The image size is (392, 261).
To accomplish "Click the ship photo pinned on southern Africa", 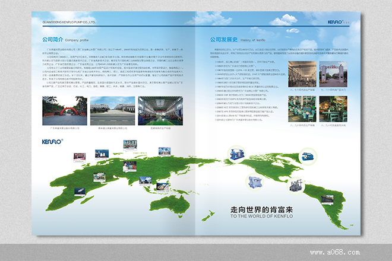I will pyautogui.click(x=80, y=192).
